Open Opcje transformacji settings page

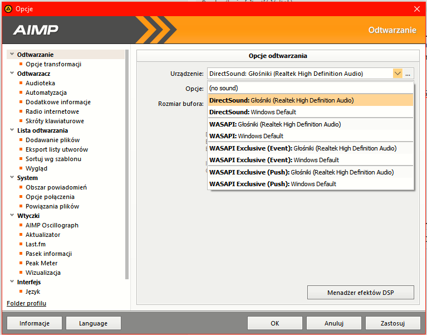(53, 64)
